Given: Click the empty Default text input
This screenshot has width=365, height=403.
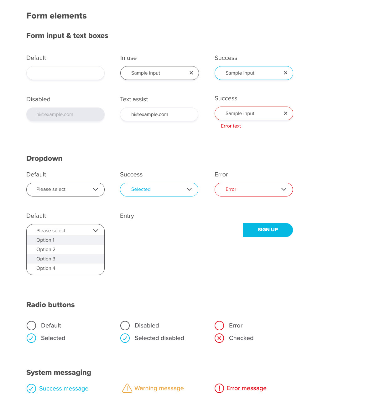Looking at the screenshot, I should coord(65,73).
